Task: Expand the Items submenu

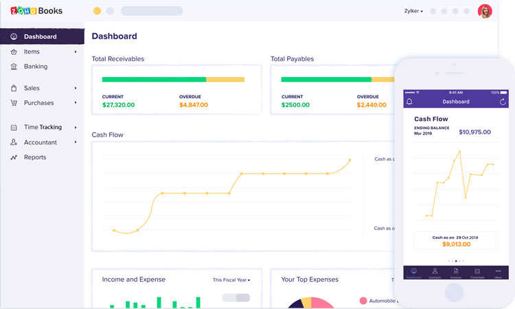Action: coord(76,51)
